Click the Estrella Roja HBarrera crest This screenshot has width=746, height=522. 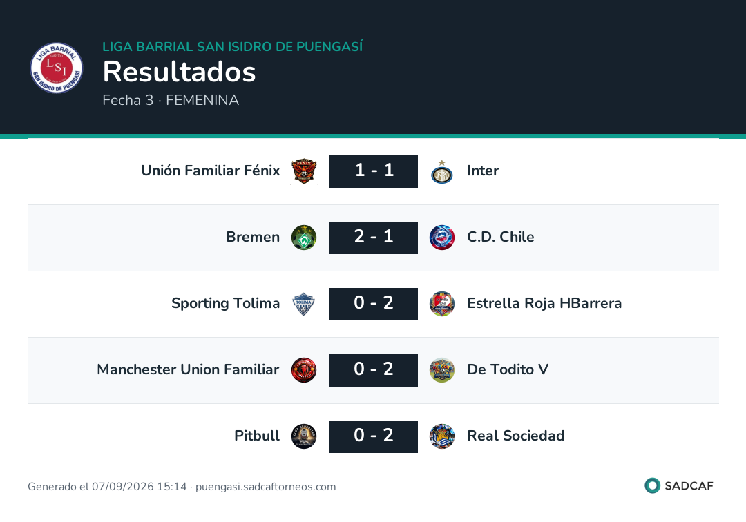coord(441,304)
